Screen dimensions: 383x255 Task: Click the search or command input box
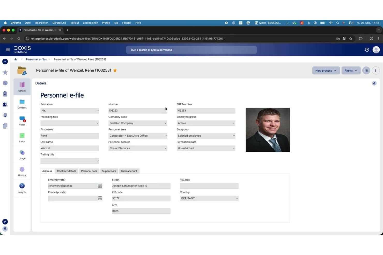pos(192,50)
